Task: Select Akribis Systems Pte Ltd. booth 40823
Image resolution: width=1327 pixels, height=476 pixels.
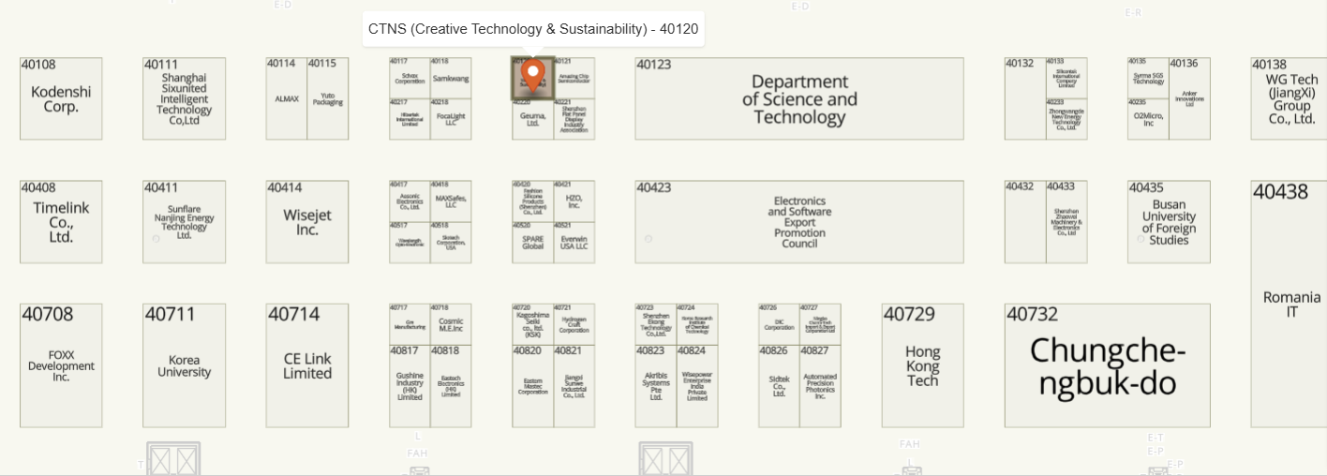Action: (656, 386)
